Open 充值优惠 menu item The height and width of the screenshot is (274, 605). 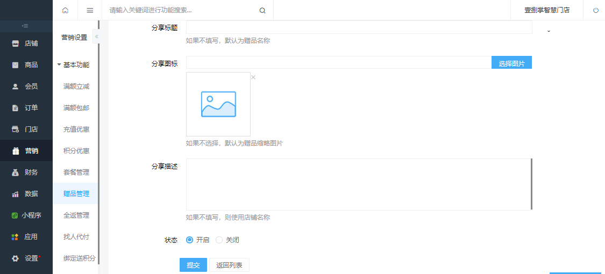pyautogui.click(x=76, y=129)
